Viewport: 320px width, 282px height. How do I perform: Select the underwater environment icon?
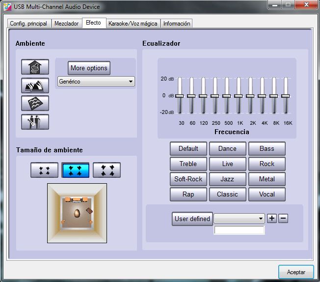click(x=35, y=103)
